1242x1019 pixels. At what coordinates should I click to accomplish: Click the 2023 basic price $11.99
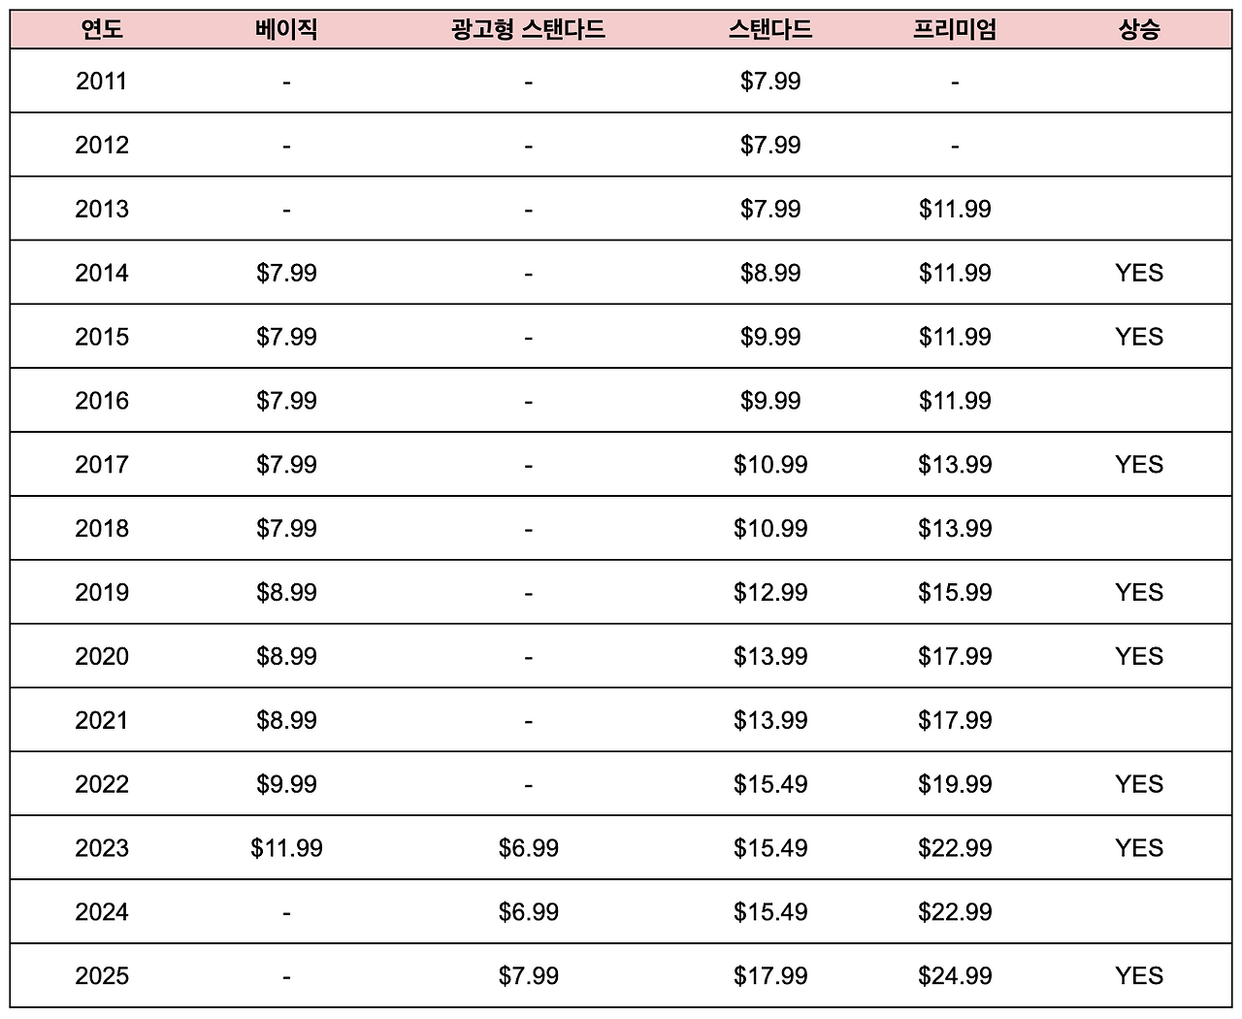pyautogui.click(x=286, y=848)
